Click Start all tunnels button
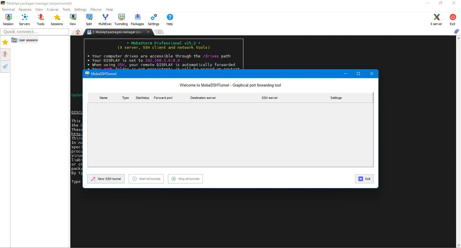Screen dimensions: 461x248 click(x=146, y=179)
